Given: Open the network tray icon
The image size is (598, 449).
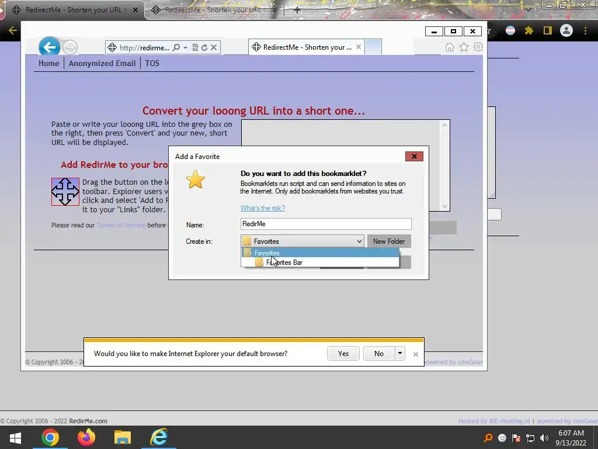Looking at the screenshot, I should coord(530,438).
